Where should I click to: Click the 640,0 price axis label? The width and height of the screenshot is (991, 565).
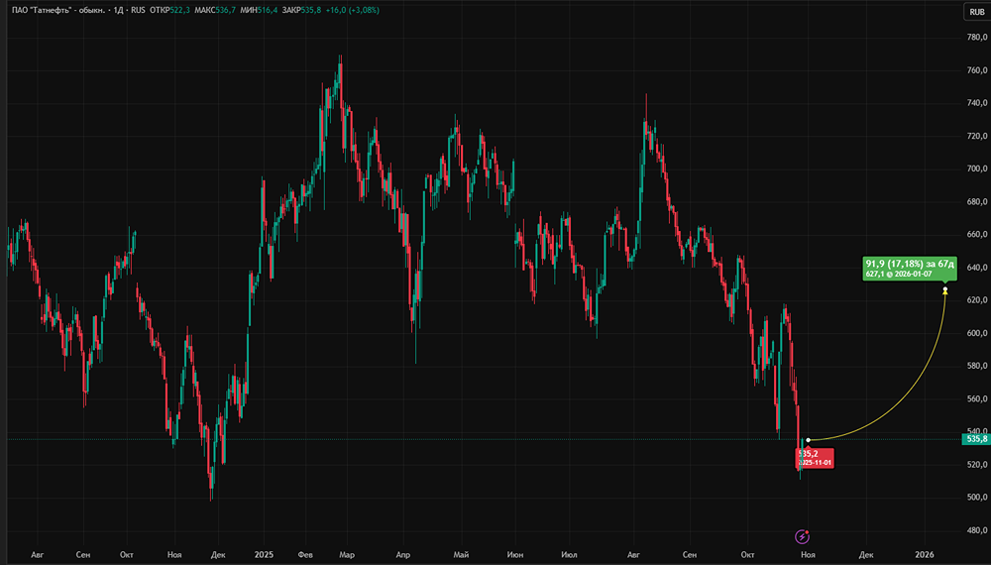[x=976, y=268]
